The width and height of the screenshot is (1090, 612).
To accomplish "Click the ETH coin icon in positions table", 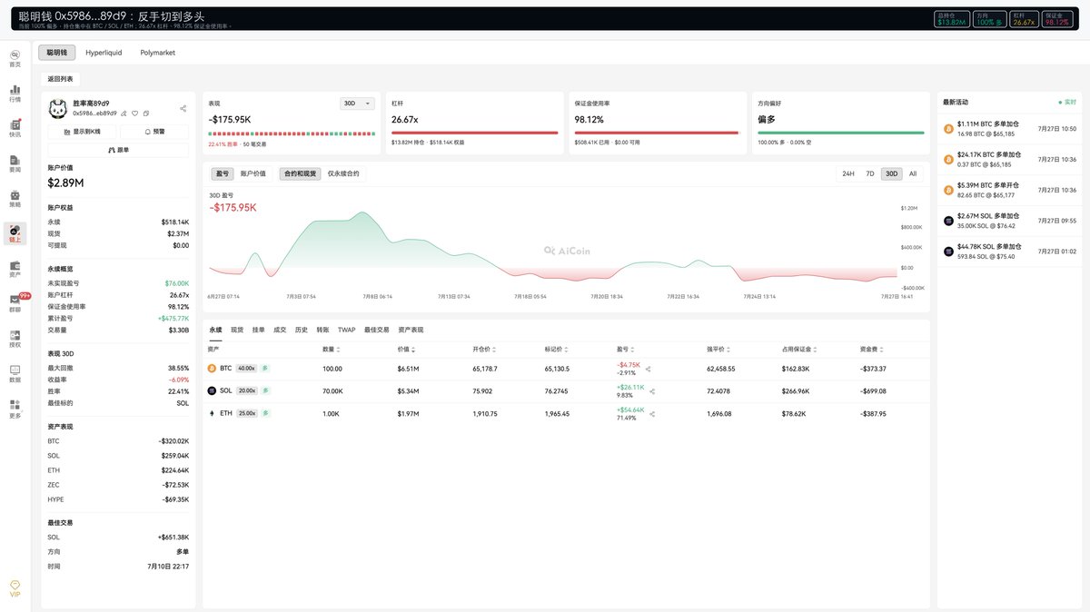I will click(x=212, y=412).
